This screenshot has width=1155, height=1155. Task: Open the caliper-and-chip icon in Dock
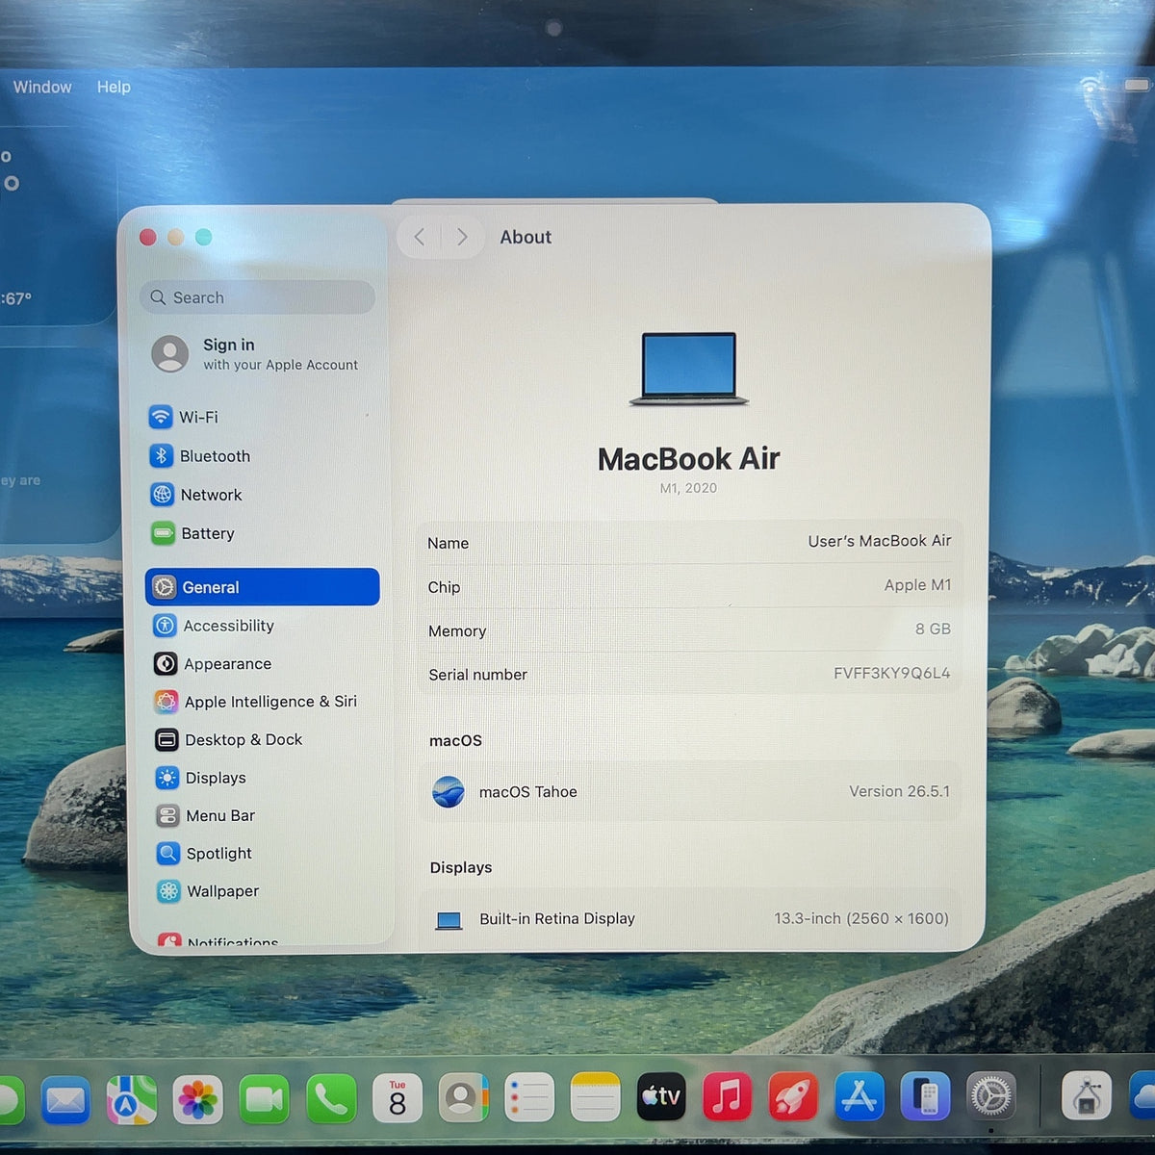coord(1087,1096)
